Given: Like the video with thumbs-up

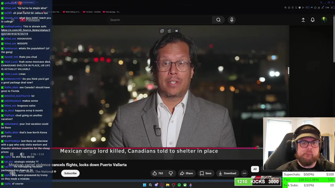Looking at the screenshot, I should (158, 173).
